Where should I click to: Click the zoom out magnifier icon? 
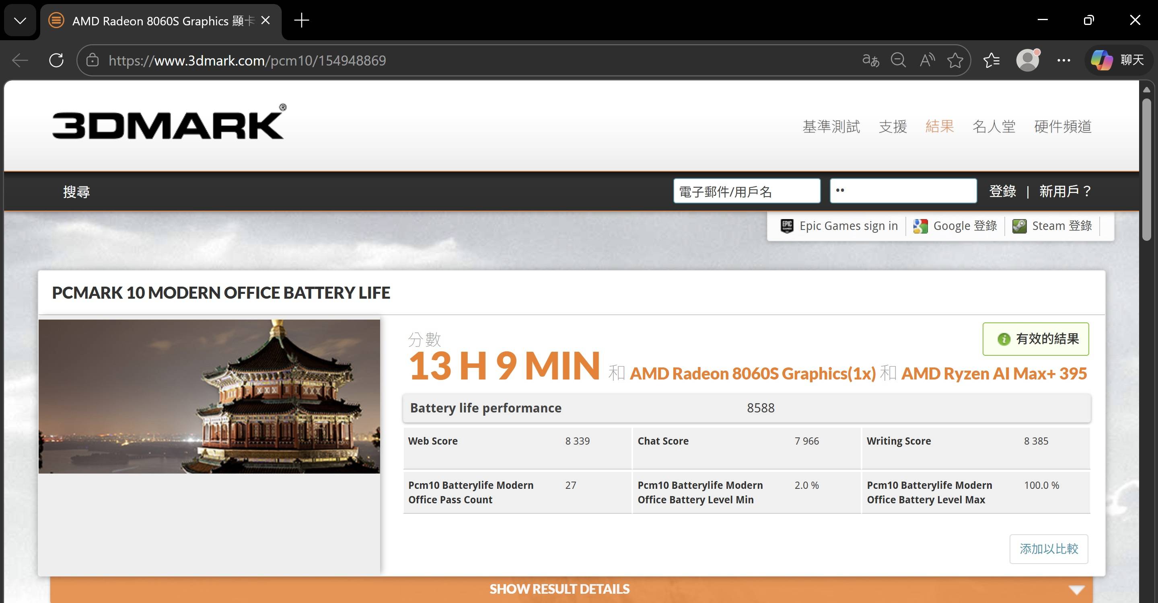(898, 60)
